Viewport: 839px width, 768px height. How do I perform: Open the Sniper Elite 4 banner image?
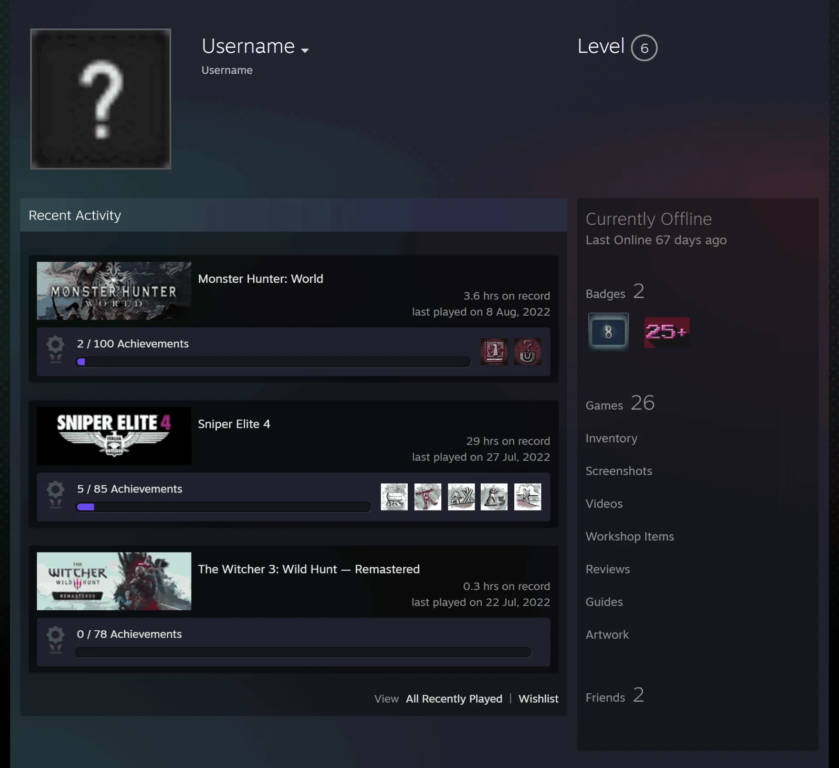click(x=114, y=436)
